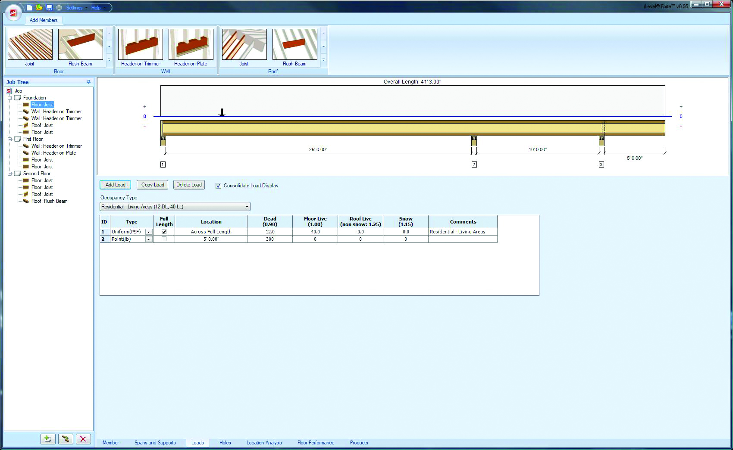The height and width of the screenshot is (450, 733).
Task: Uncheck Full Length for load row 1
Action: coord(164,232)
